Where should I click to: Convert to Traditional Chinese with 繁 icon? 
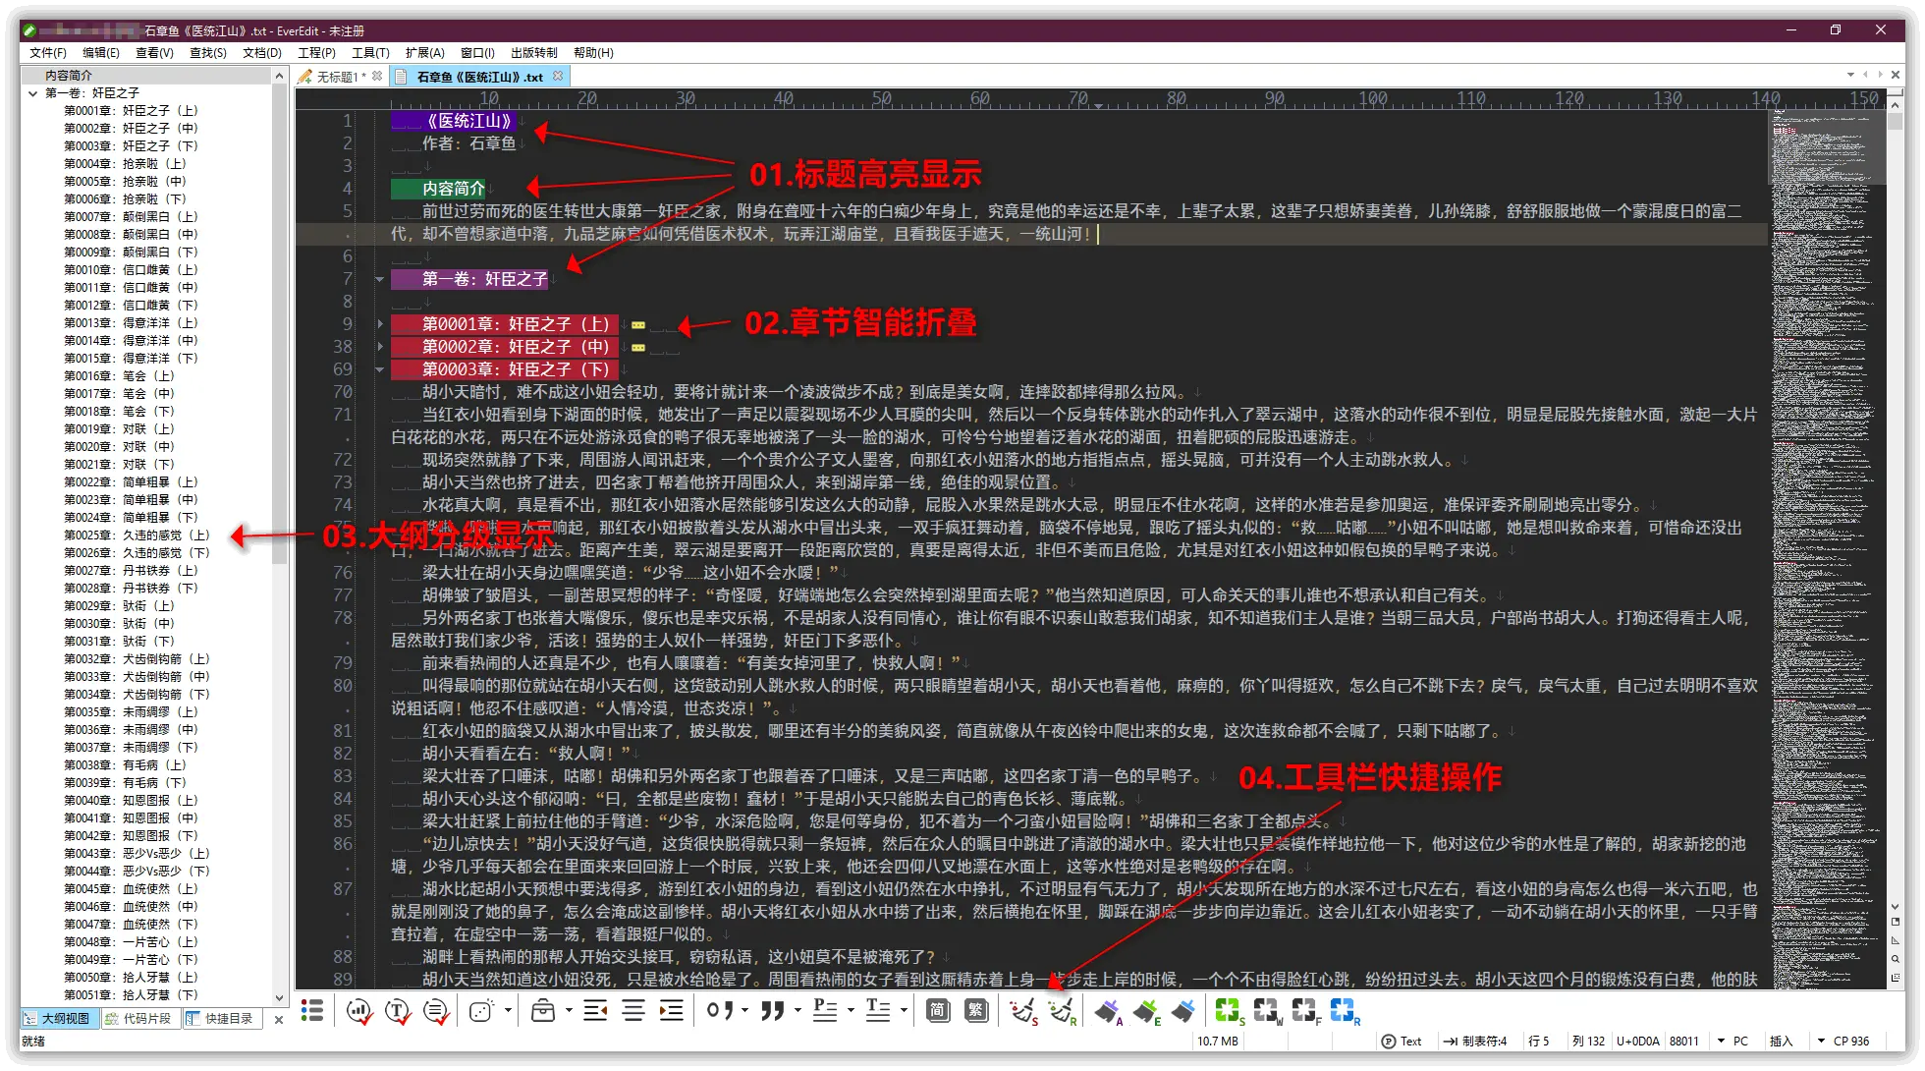[x=976, y=1011]
